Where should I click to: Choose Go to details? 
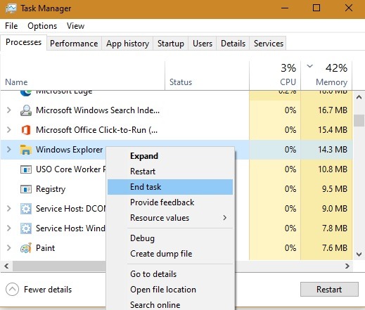(170, 274)
